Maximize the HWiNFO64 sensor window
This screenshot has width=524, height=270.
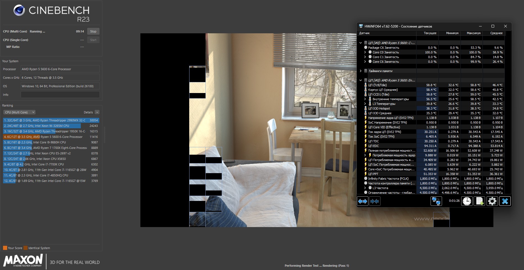(493, 26)
